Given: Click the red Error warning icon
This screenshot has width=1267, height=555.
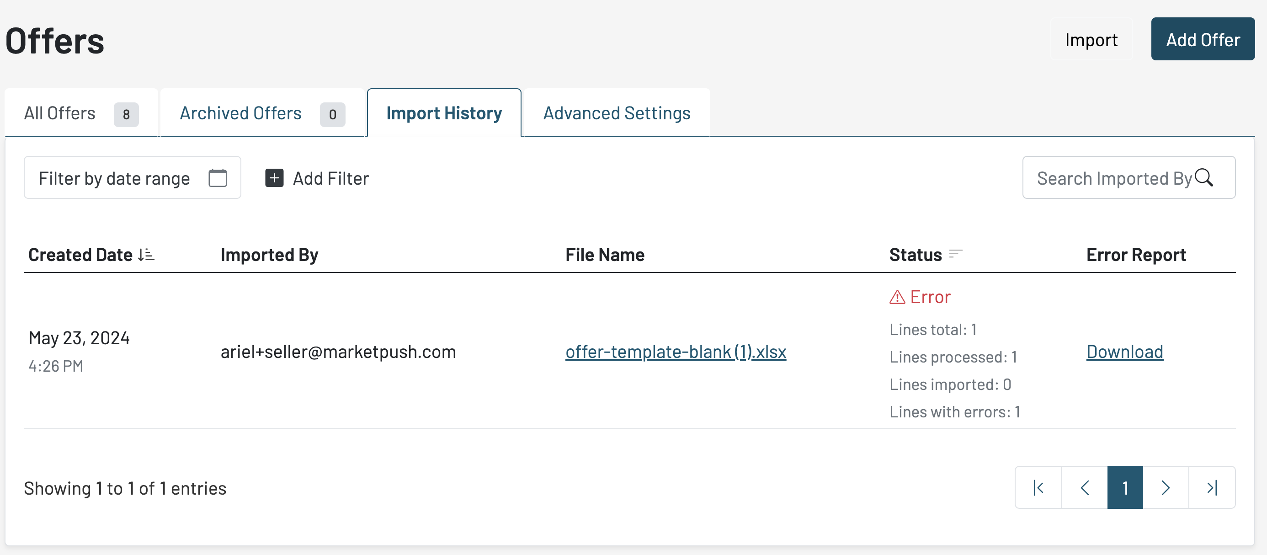Looking at the screenshot, I should pyautogui.click(x=897, y=297).
